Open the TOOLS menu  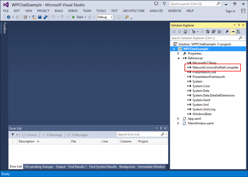(101, 11)
